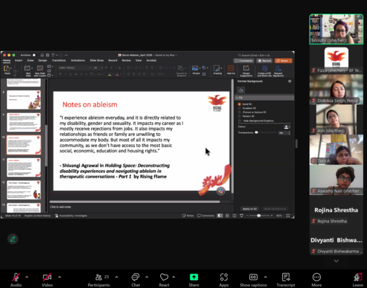
Task: Click Accessibility: Investigate in status bar
Action: click(x=71, y=215)
